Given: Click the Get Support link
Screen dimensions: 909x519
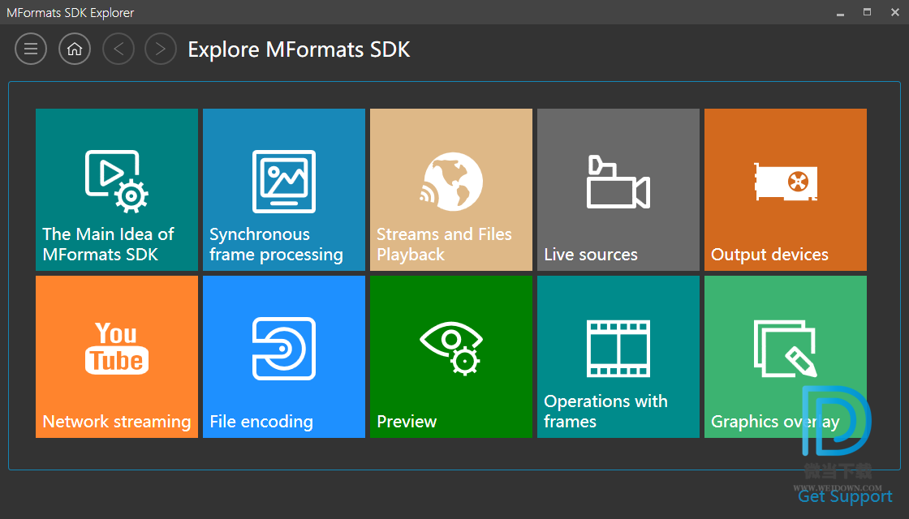Looking at the screenshot, I should pos(845,496).
